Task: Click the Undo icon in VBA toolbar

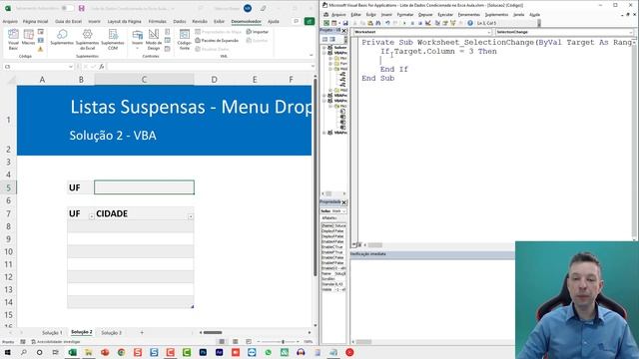Action: 387,23
